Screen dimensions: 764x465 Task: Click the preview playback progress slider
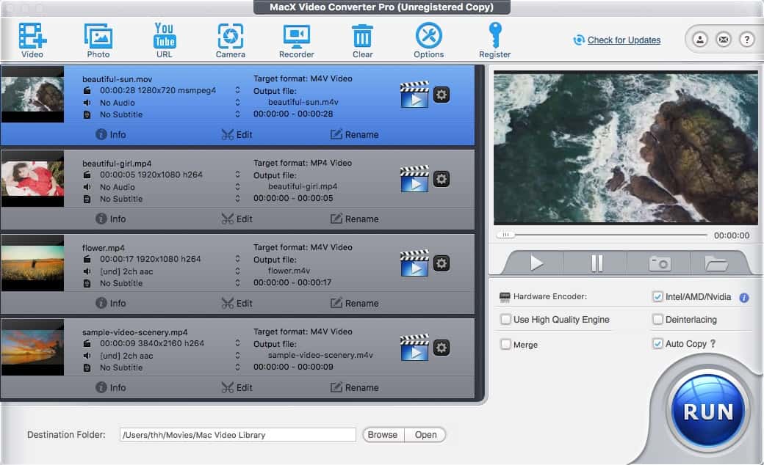(x=602, y=235)
